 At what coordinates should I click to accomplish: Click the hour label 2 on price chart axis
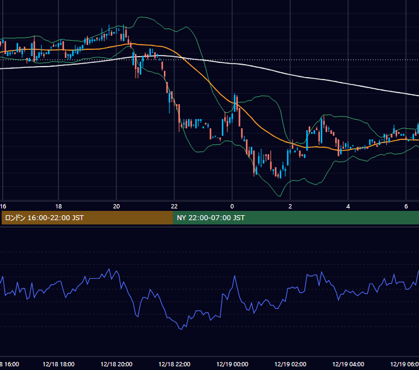(290, 207)
